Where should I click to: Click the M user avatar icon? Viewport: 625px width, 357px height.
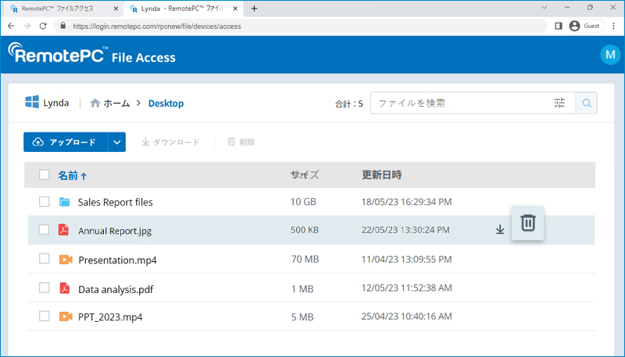610,55
